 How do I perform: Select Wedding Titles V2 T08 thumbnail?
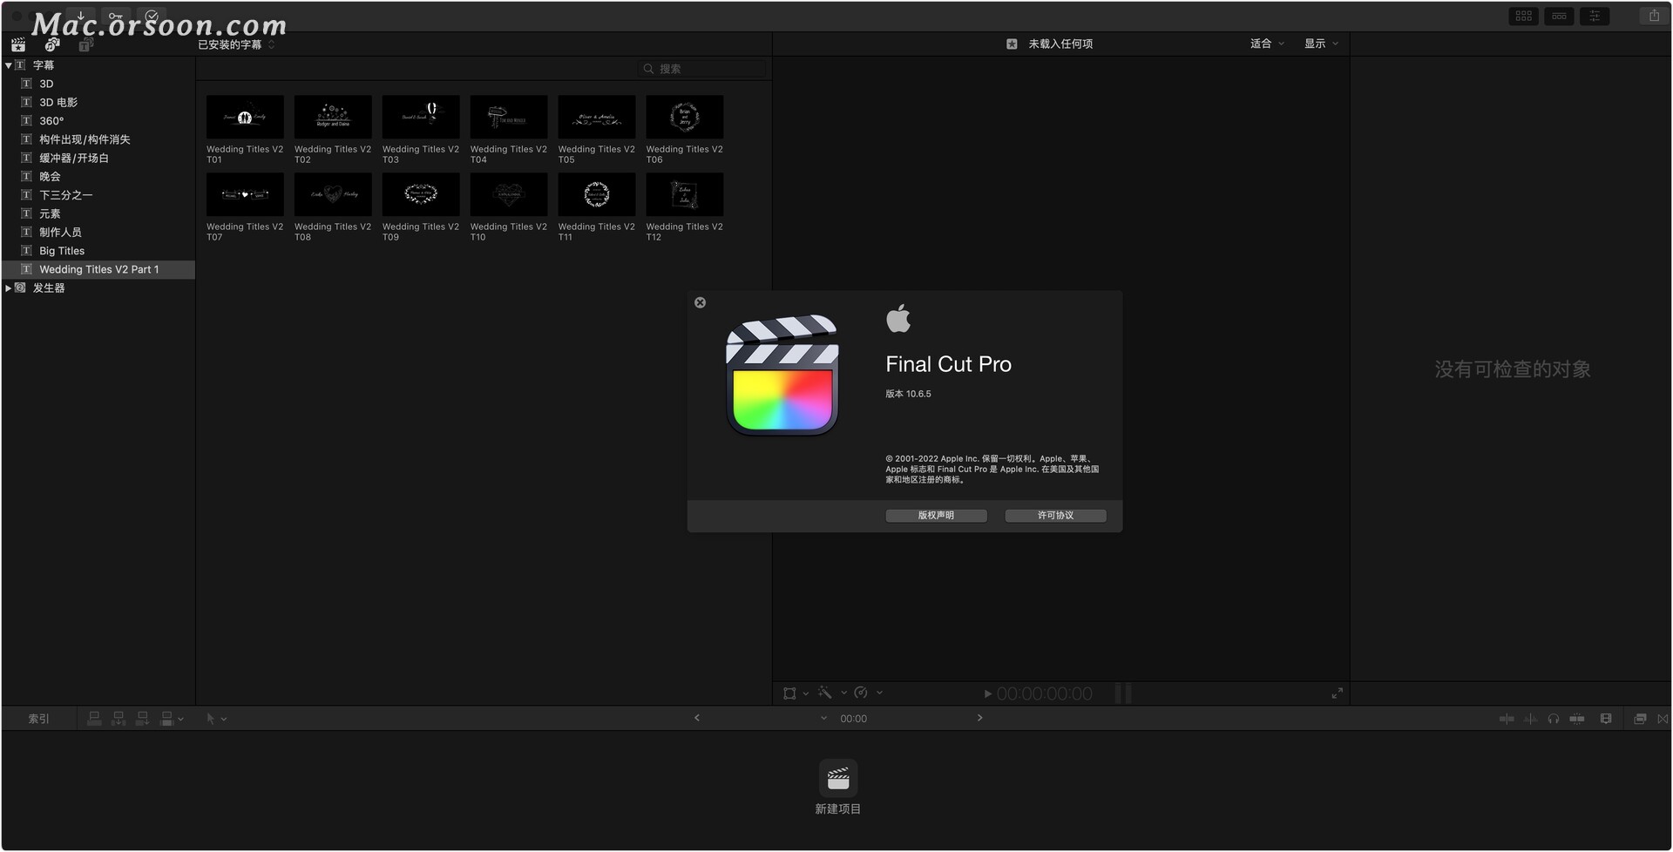tap(333, 194)
